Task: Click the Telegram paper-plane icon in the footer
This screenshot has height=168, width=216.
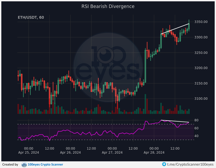Action: pyautogui.click(x=164, y=165)
